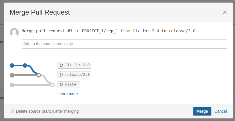Click the hollow merge node on release/2.0 line
Image resolution: width=235 pixels, height=121 pixels.
point(39,75)
